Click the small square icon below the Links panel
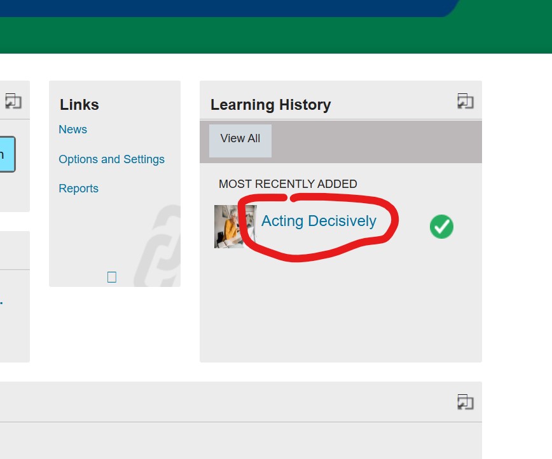 (x=112, y=277)
